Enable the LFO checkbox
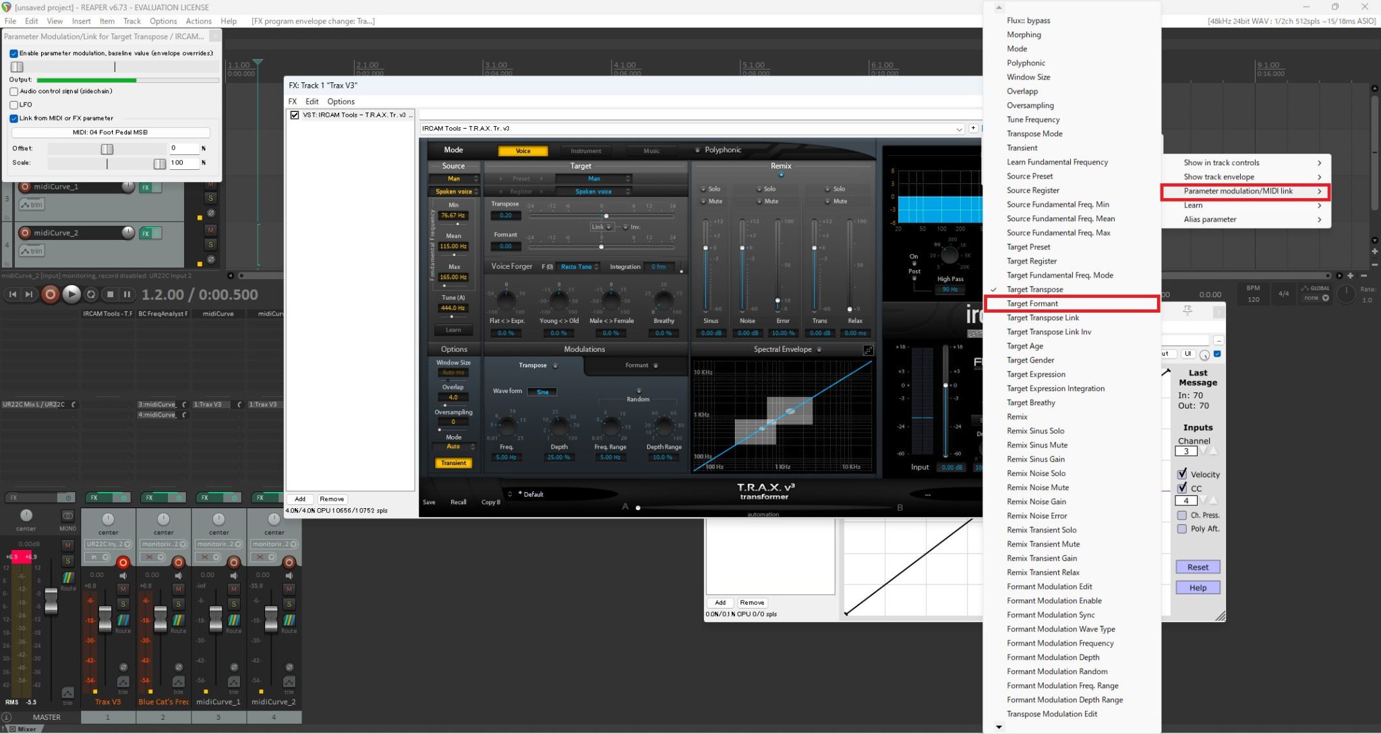The height and width of the screenshot is (734, 1381). click(14, 104)
